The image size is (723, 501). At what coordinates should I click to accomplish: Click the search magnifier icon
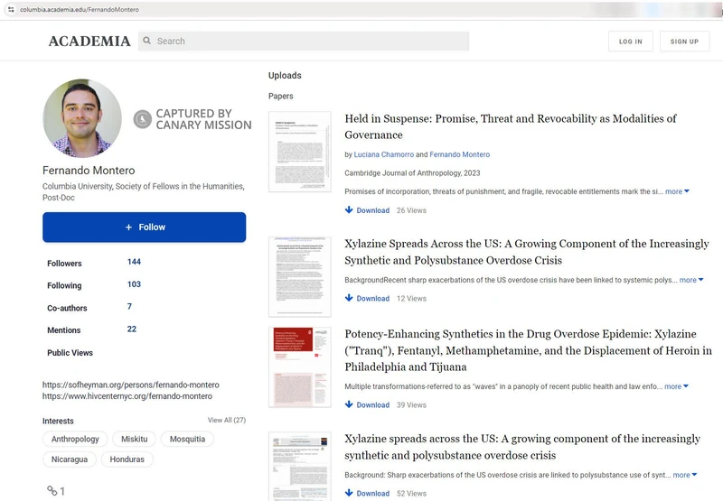146,42
